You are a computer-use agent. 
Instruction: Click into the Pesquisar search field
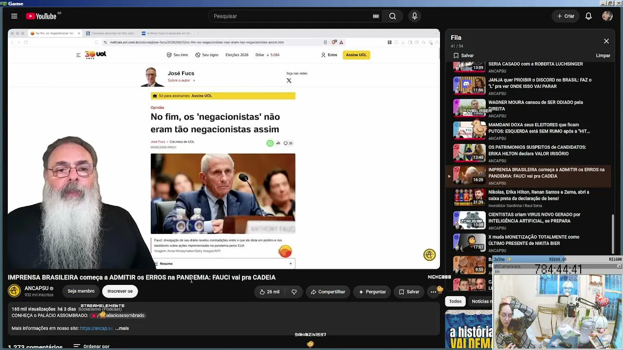[x=292, y=16]
